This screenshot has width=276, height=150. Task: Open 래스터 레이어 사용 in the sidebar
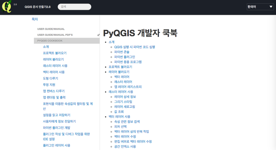pyautogui.click(x=55, y=66)
